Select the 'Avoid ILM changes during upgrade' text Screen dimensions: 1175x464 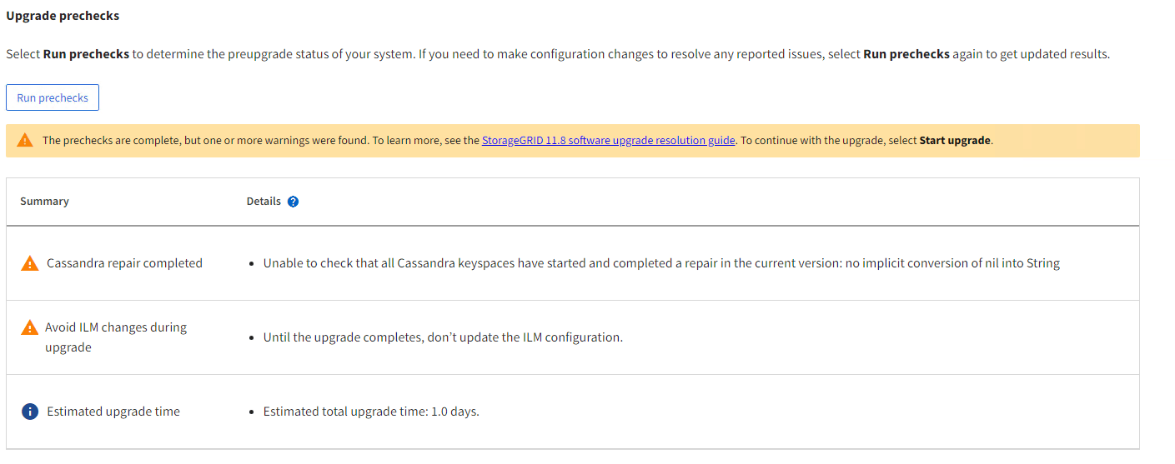point(116,337)
